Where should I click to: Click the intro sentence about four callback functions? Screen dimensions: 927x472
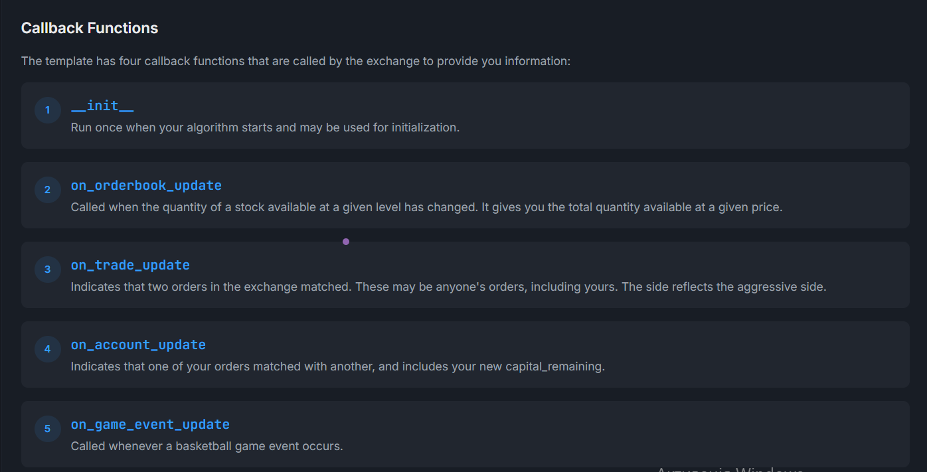point(295,61)
